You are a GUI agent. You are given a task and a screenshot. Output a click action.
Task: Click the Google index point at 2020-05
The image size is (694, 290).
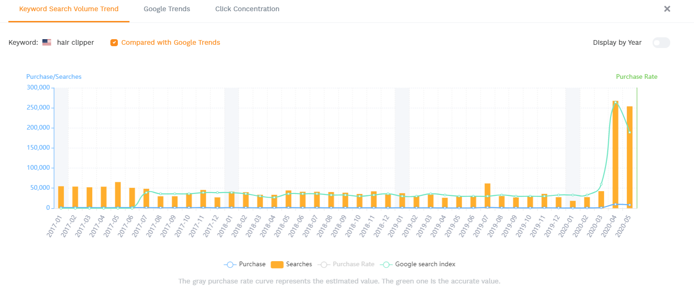(630, 132)
